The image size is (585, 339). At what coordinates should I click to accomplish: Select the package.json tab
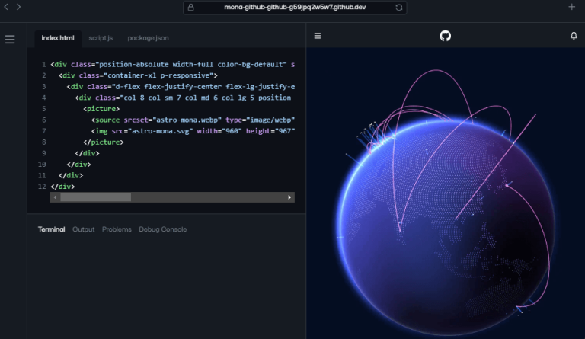click(148, 37)
